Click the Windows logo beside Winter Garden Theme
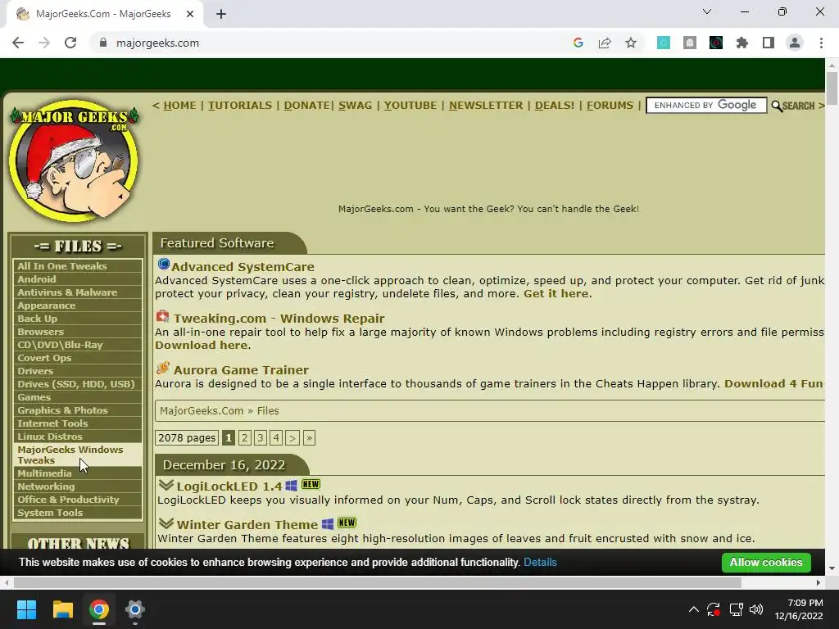 (x=328, y=523)
